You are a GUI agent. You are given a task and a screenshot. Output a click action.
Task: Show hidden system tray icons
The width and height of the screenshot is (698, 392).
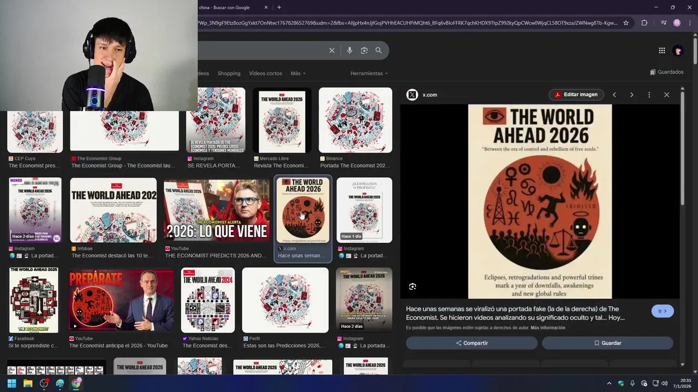pyautogui.click(x=609, y=383)
